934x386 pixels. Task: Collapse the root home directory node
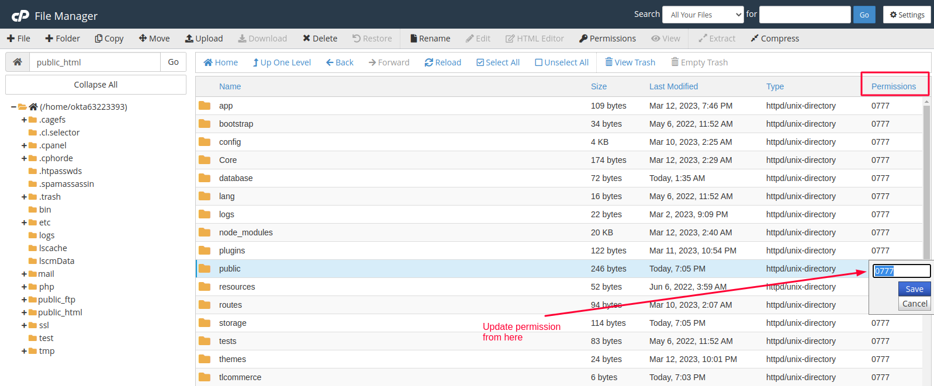pos(13,107)
